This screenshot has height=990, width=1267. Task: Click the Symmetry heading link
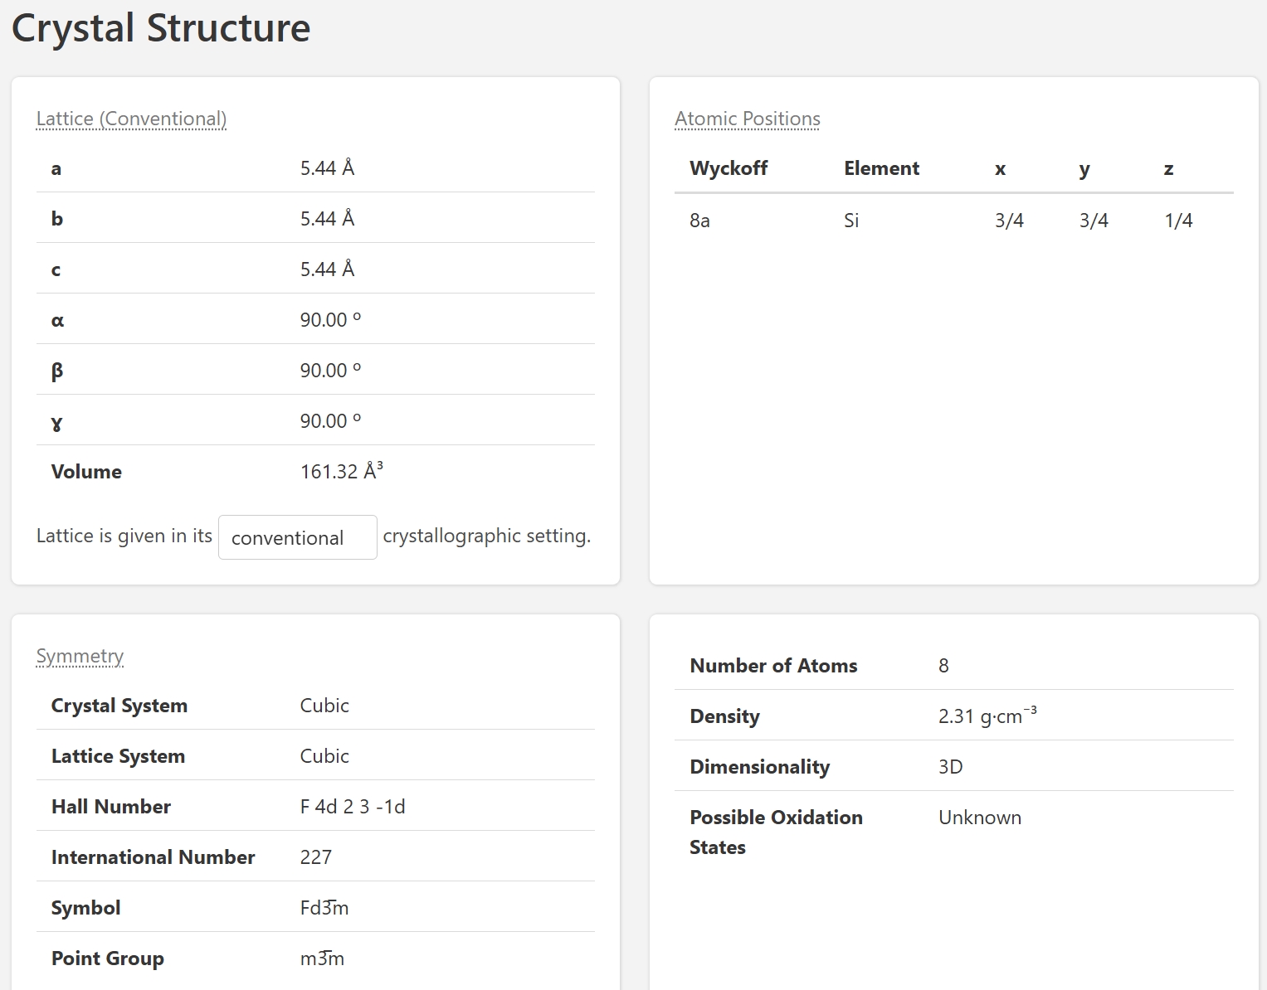80,656
